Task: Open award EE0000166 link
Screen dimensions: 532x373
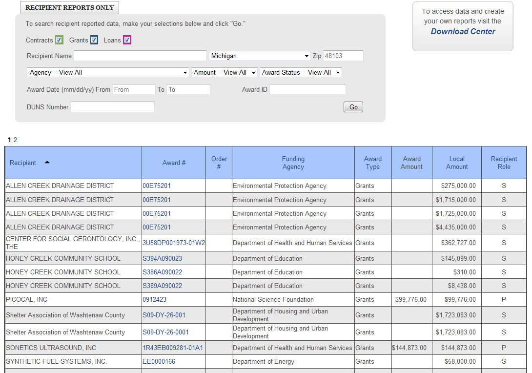Action: point(159,362)
